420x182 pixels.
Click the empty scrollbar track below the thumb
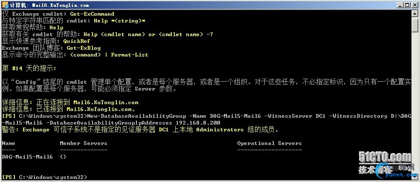point(415,106)
